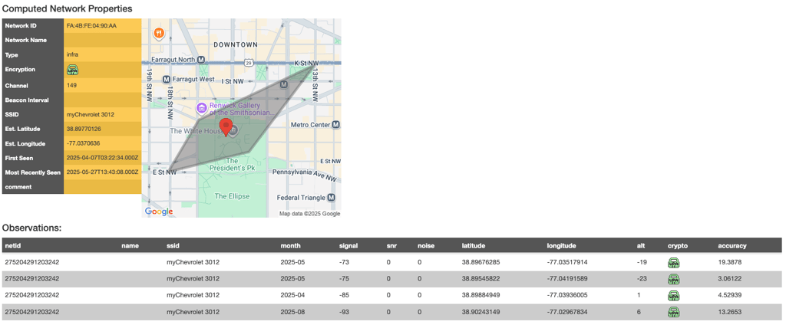Click accuracy value 13.2653

click(729, 312)
